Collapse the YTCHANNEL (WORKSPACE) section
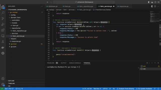This screenshot has height=90, width=161. pyautogui.click(x=25, y=10)
